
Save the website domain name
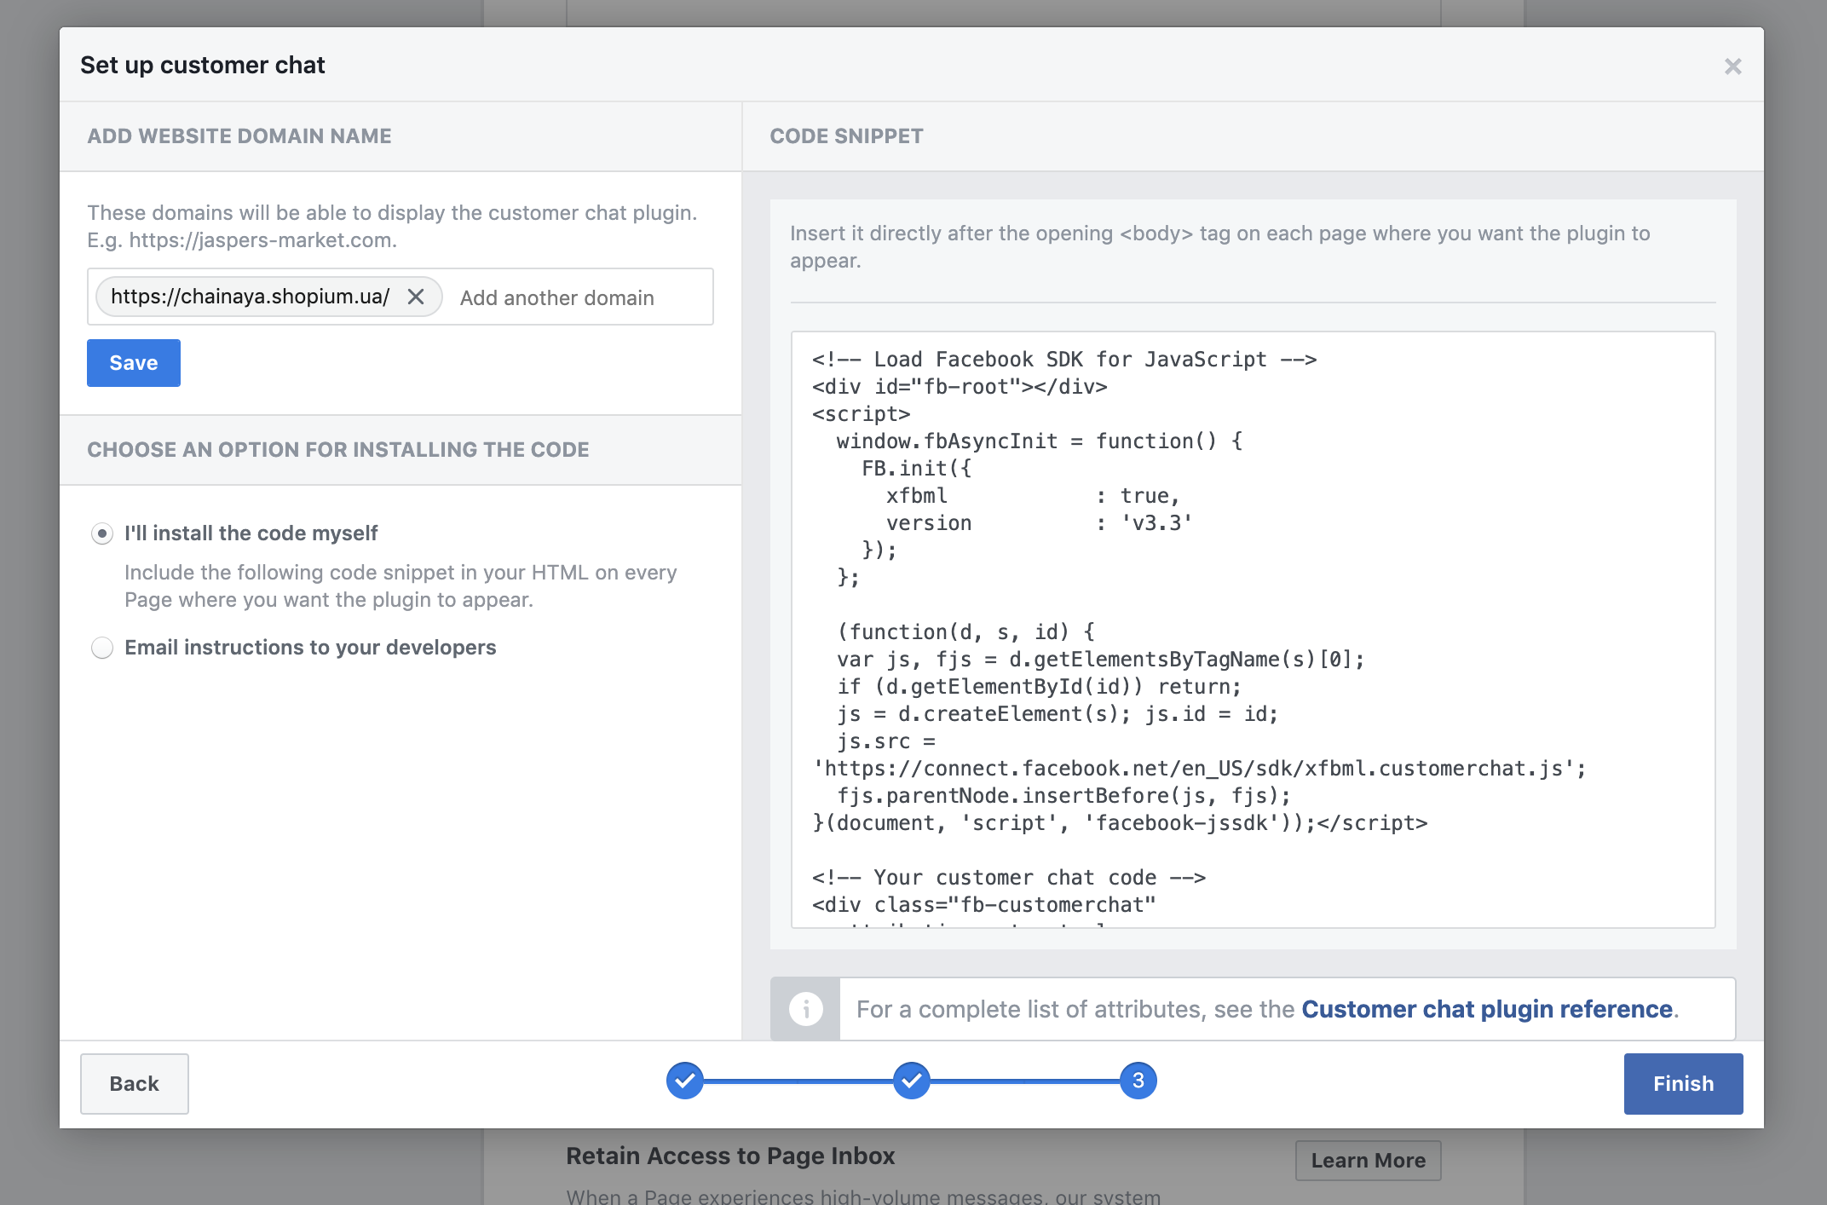(134, 363)
